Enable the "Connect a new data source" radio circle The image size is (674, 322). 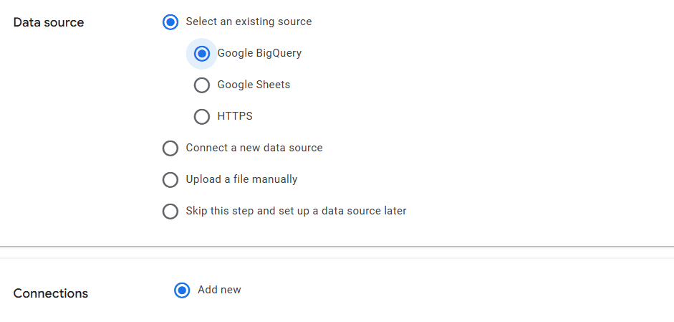170,148
